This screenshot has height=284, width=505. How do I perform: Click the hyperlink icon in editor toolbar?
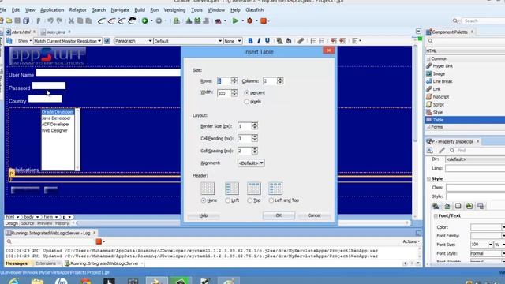[x=301, y=41]
